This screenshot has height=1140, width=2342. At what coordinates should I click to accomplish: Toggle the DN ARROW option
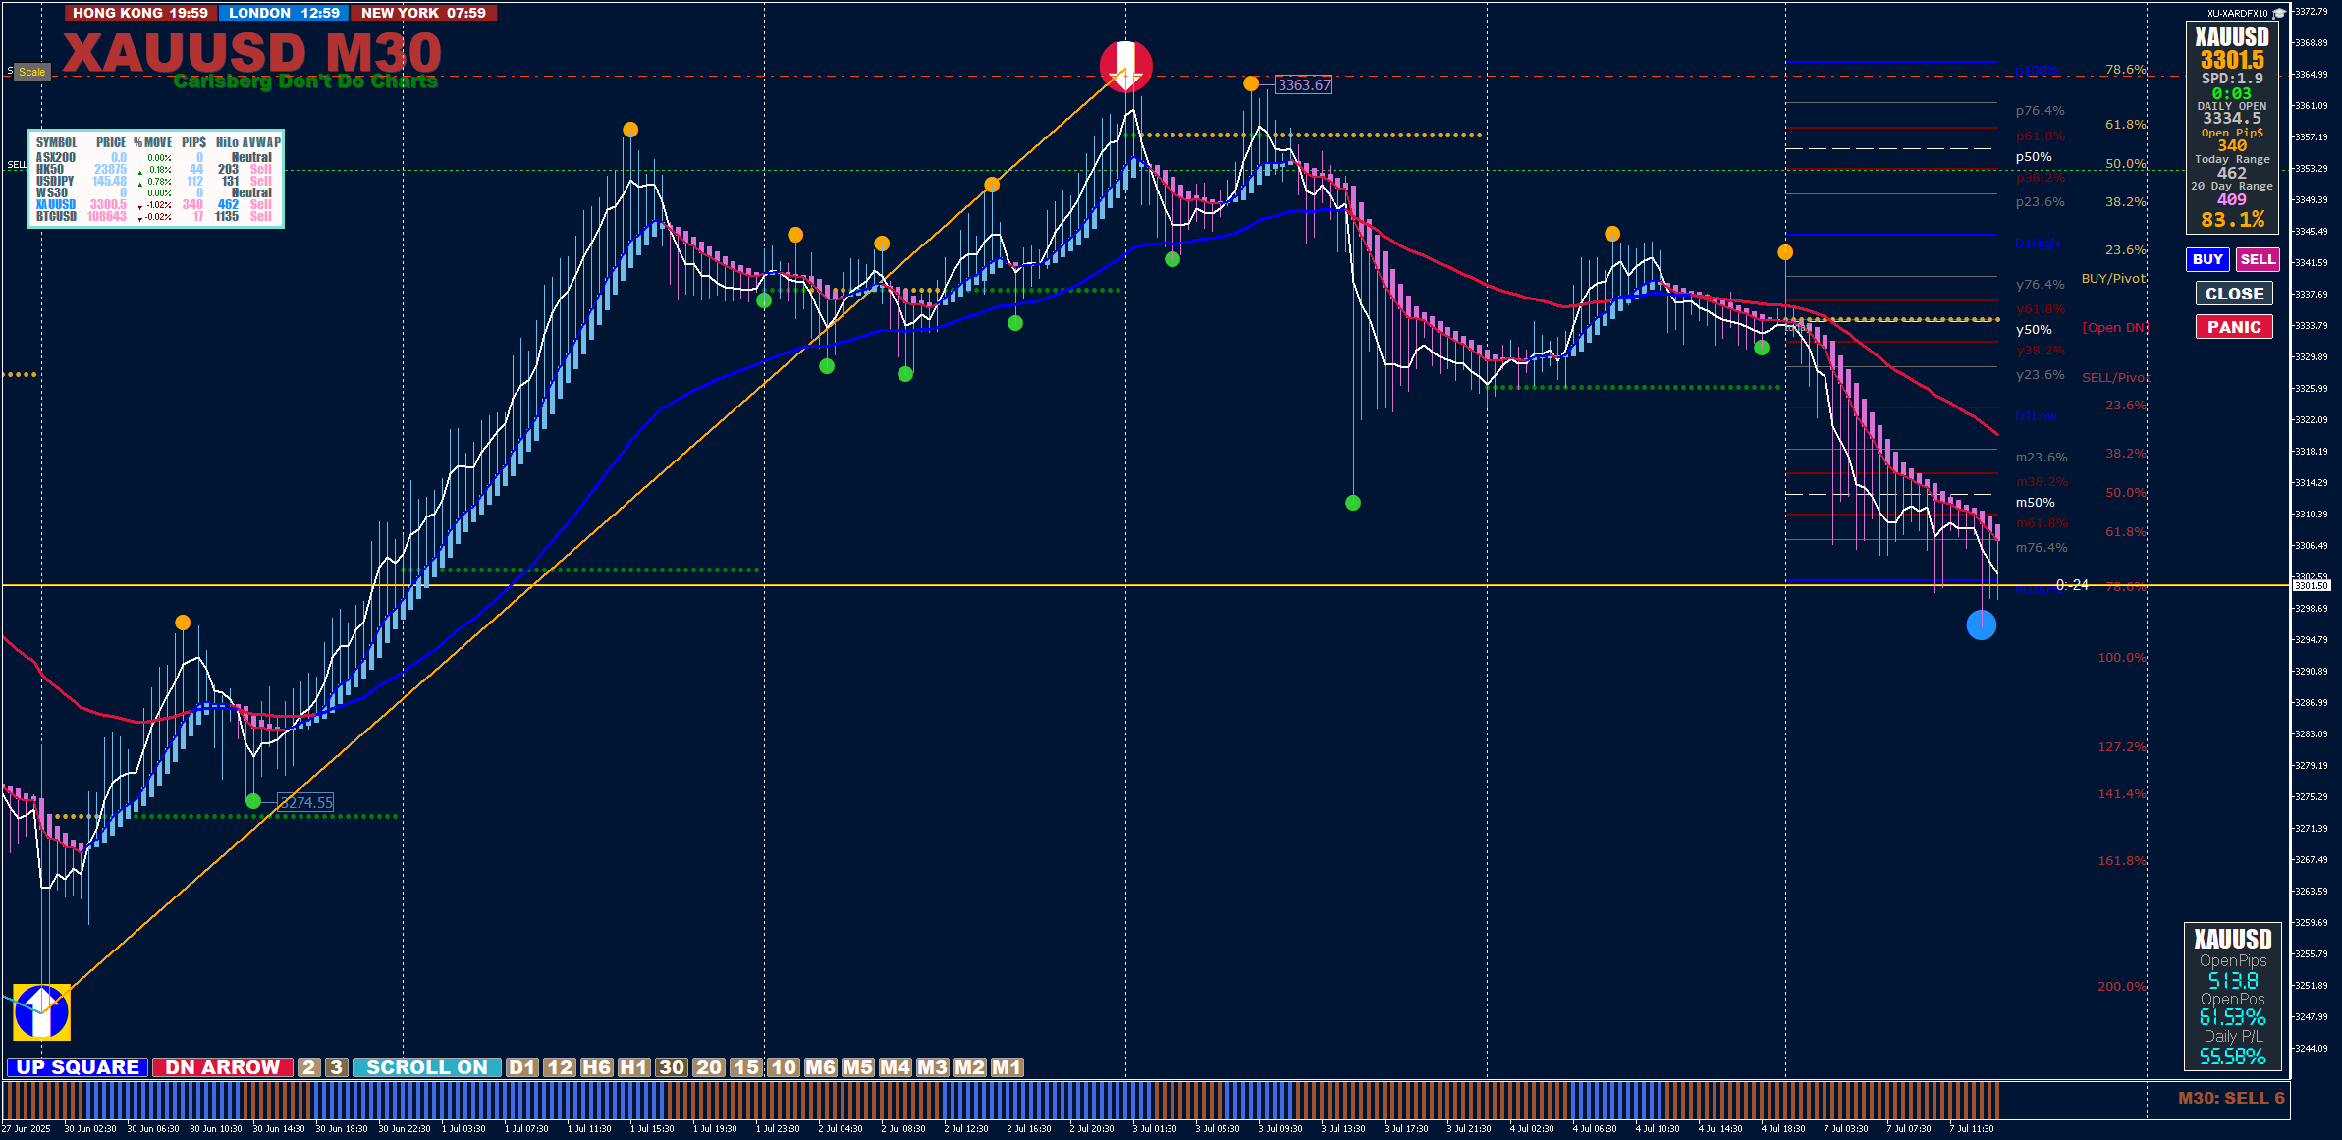[222, 1067]
